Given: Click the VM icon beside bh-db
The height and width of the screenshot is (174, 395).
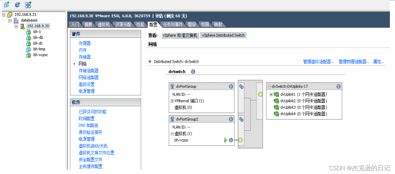Looking at the screenshot, I should 28,37.
